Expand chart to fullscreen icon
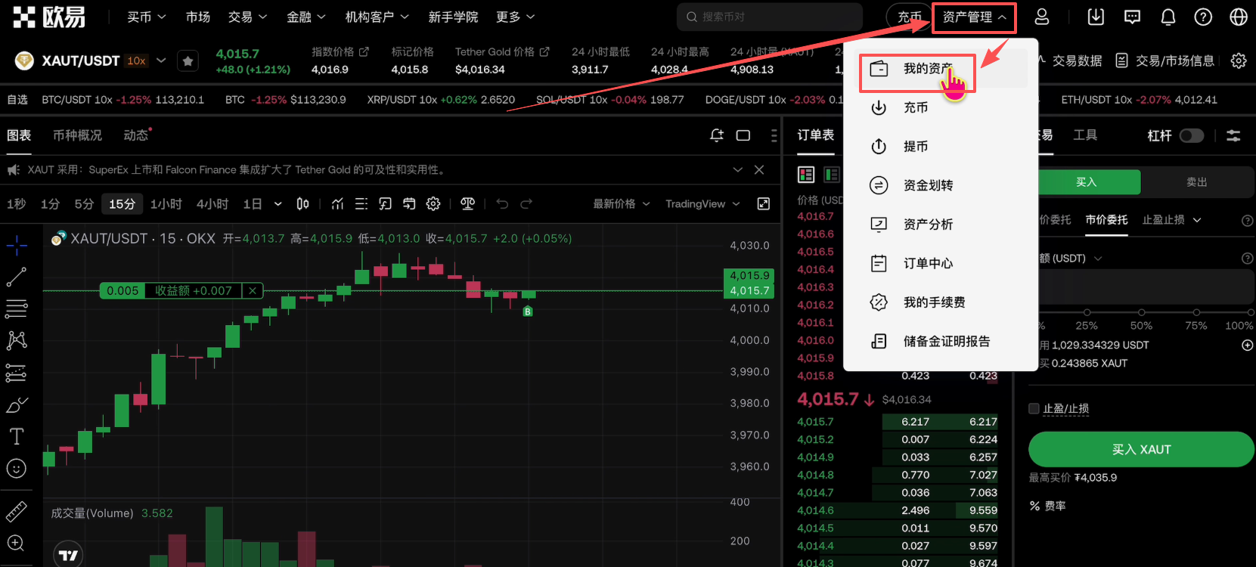Image resolution: width=1256 pixels, height=567 pixels. (x=764, y=203)
